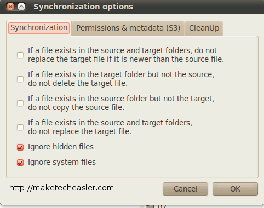Enable do not replace the target file checkbox

20,128
